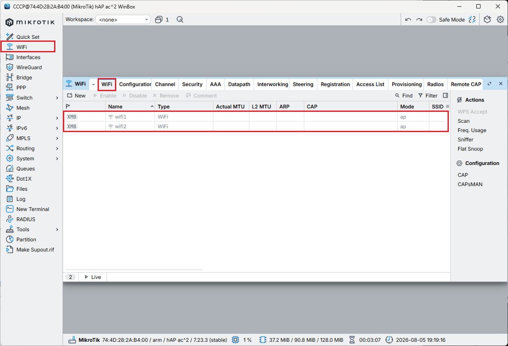Click the New button

pyautogui.click(x=76, y=96)
